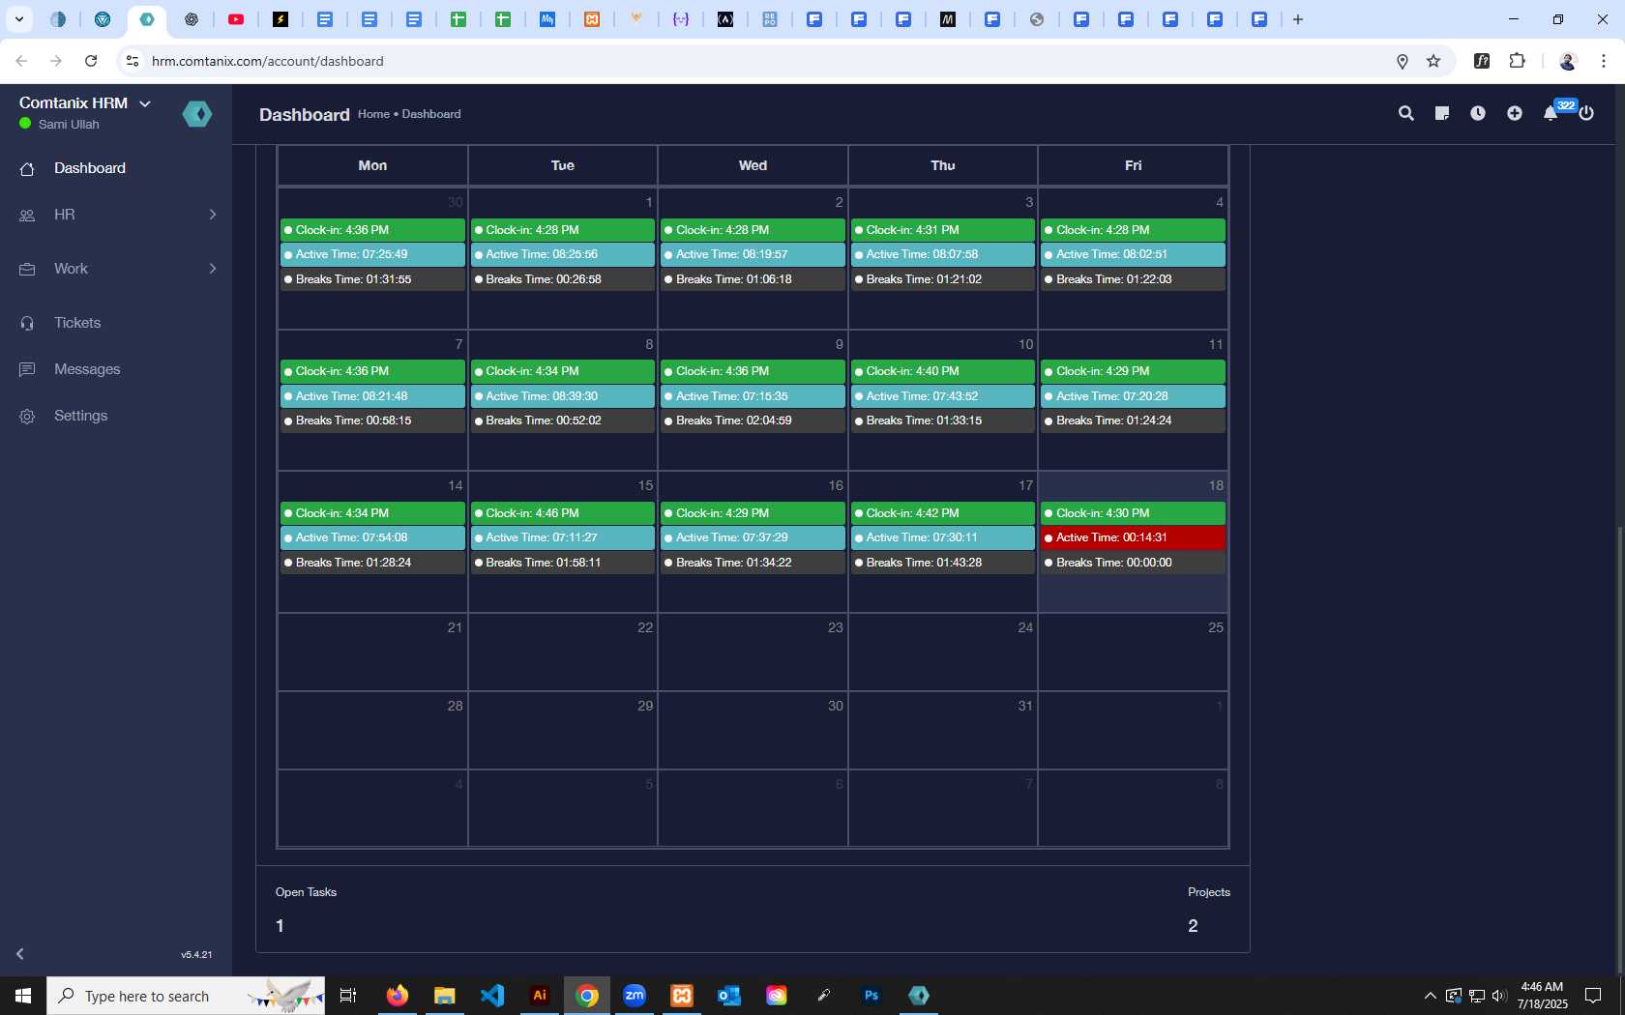Click the Dashboard breadcrumb link
Image resolution: width=1625 pixels, height=1015 pixels.
431,114
